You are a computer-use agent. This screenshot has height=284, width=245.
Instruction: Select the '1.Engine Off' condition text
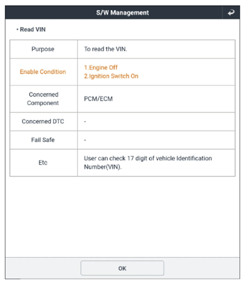(101, 67)
